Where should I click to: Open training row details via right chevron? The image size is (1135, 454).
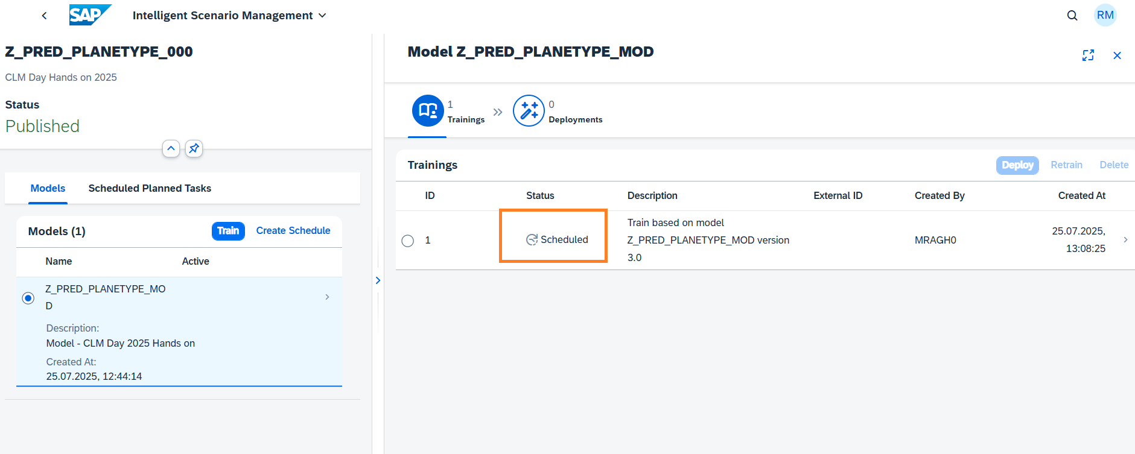pos(1125,240)
